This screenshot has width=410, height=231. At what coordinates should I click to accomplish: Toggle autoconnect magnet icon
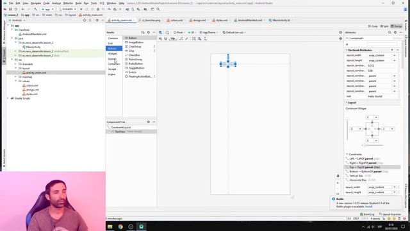(x=166, y=38)
